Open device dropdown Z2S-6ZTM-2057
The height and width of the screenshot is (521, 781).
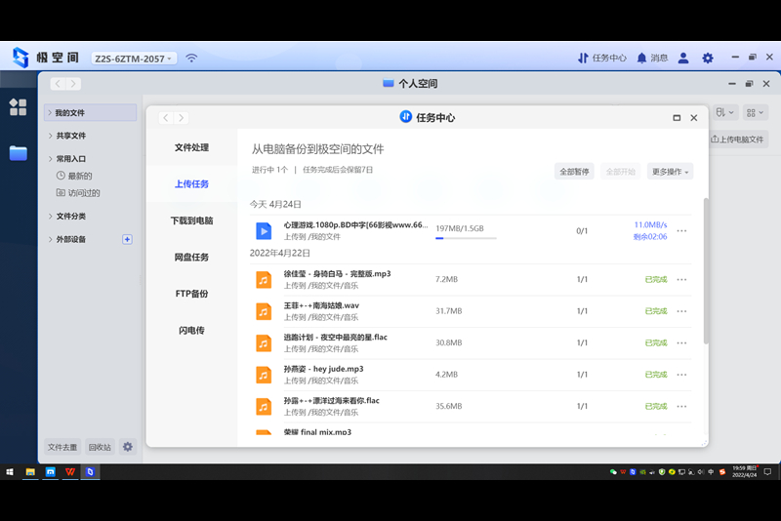click(134, 59)
